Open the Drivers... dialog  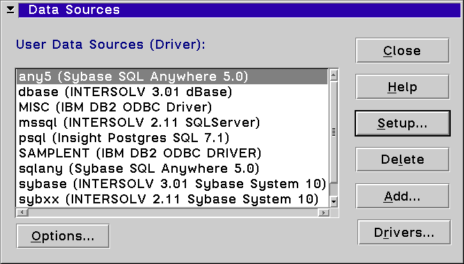coord(404,233)
